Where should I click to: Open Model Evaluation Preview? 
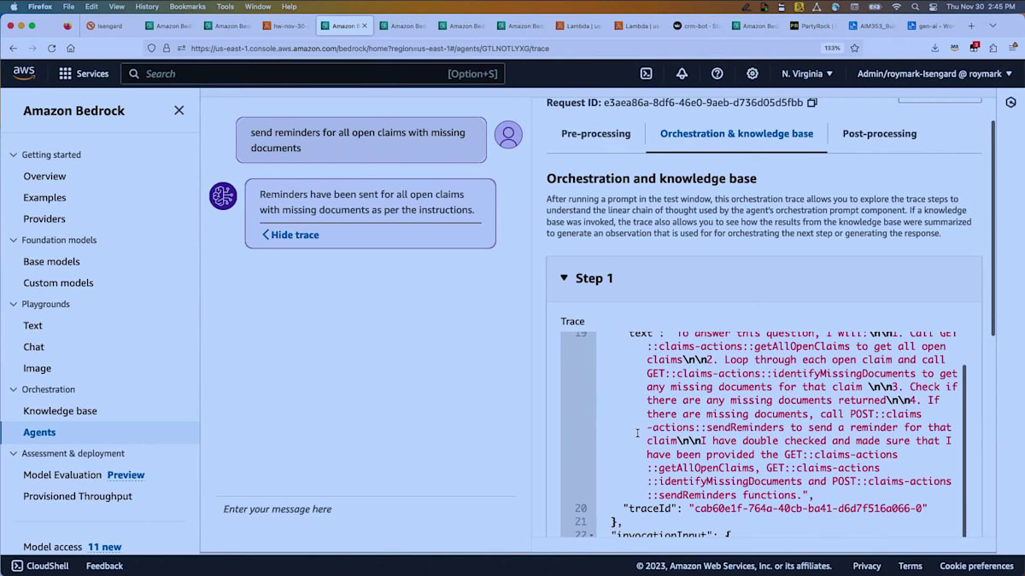click(84, 474)
